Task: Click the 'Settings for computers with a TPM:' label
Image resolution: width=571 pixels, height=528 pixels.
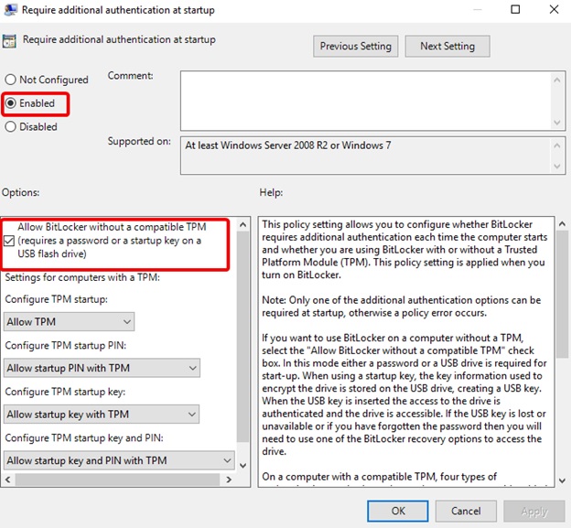Action: coord(82,277)
